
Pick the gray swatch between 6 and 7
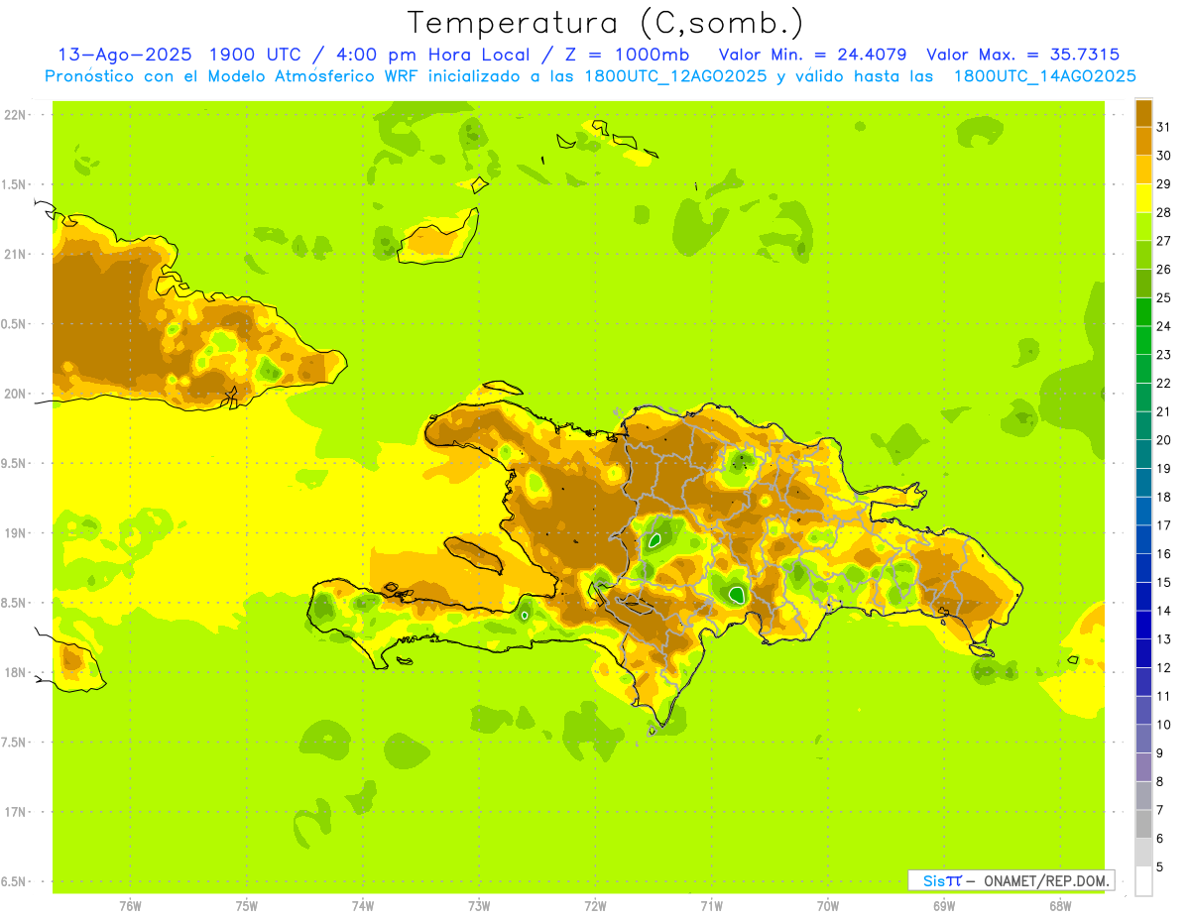(1143, 824)
